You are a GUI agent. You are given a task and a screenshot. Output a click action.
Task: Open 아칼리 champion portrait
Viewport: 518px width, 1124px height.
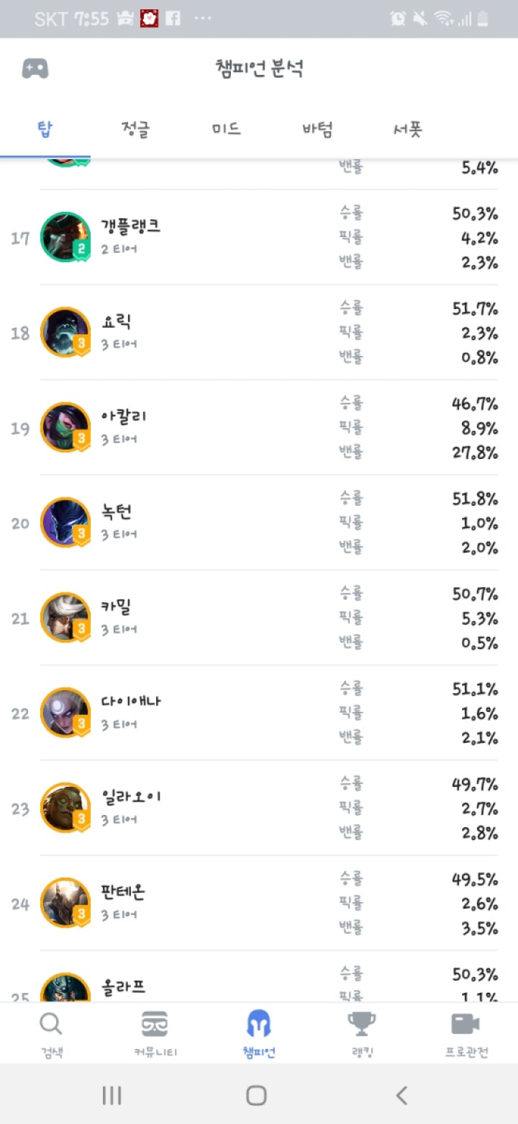[65, 427]
